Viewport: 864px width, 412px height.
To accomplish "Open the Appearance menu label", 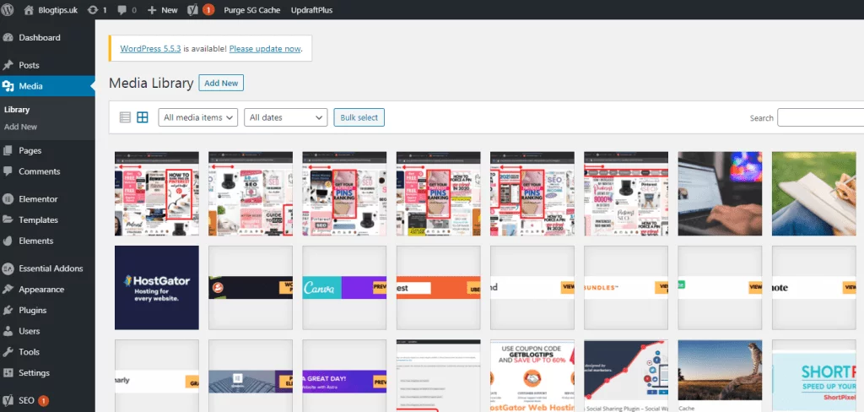I will point(41,290).
